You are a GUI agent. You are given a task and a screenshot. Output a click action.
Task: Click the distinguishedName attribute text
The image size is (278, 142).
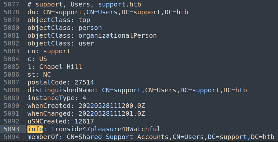point(62,90)
